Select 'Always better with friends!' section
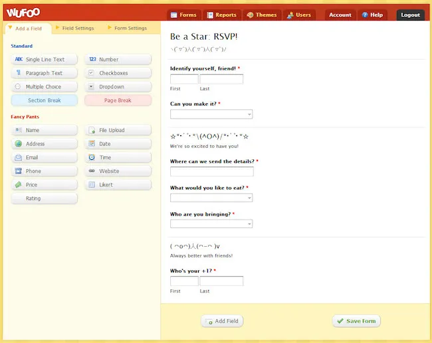 coord(201,256)
